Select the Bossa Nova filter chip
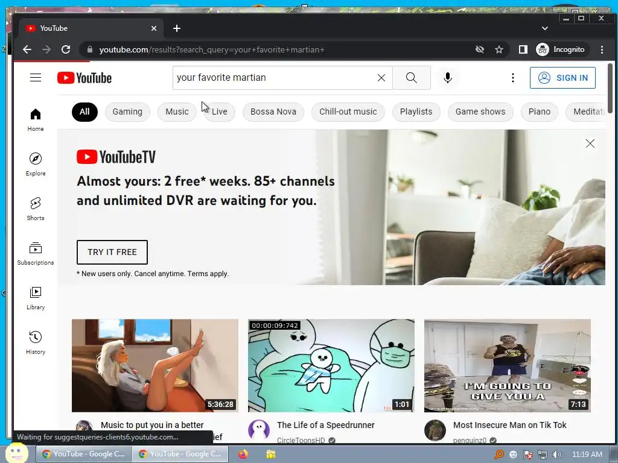This screenshot has height=463, width=618. 273,112
